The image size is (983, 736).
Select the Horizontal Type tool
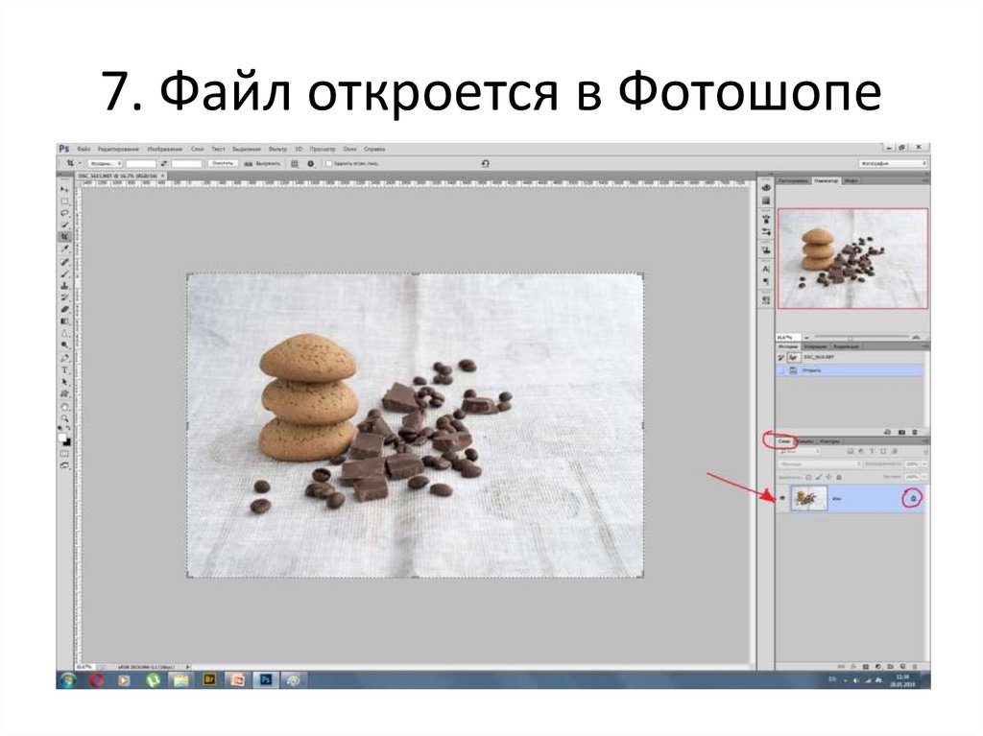(64, 369)
